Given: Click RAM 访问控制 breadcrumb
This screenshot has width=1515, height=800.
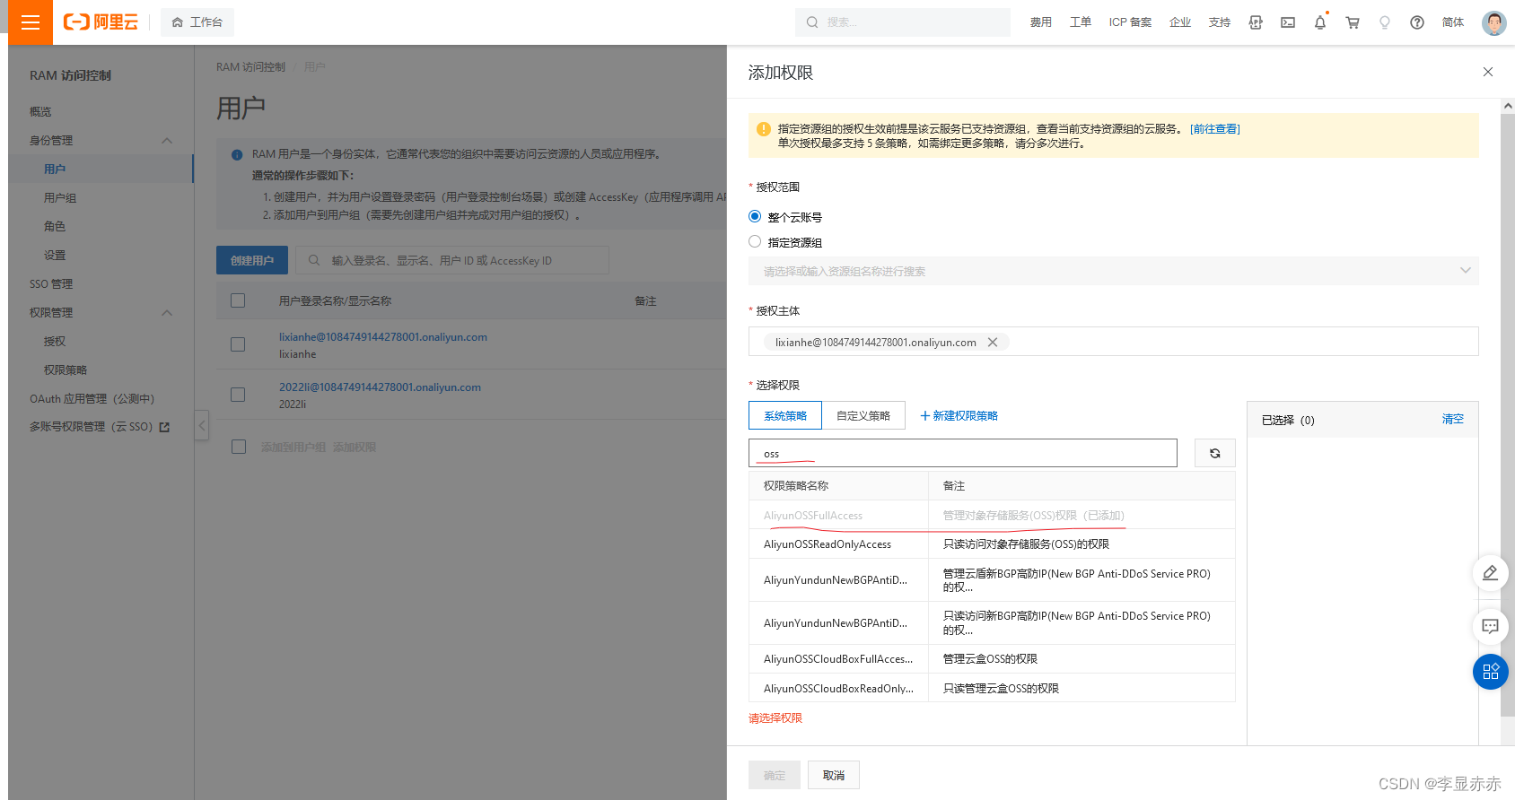Looking at the screenshot, I should click(x=250, y=67).
